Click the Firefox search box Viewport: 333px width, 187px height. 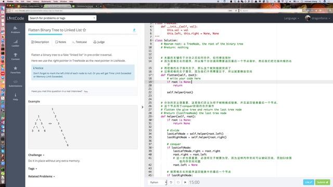(x=271, y=10)
